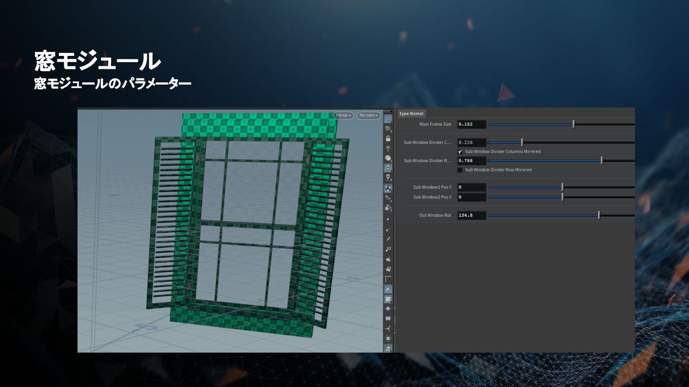Click the diamond-shaped icon in display toolbar
Screen dimensions: 689x387
click(x=388, y=309)
